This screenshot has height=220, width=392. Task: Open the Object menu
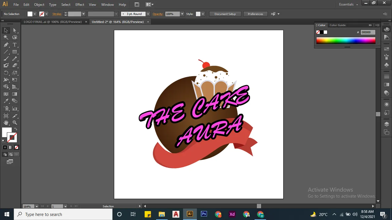(39, 5)
